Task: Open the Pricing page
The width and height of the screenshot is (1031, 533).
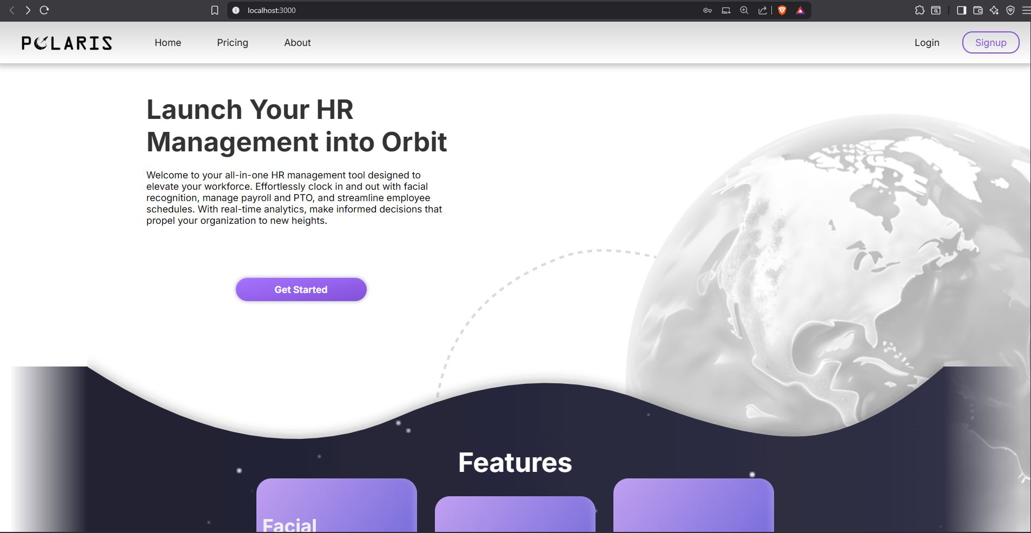Action: [x=233, y=43]
